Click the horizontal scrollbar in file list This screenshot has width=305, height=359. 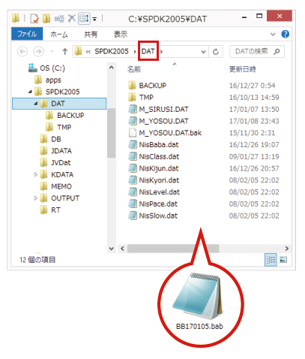[173, 249]
